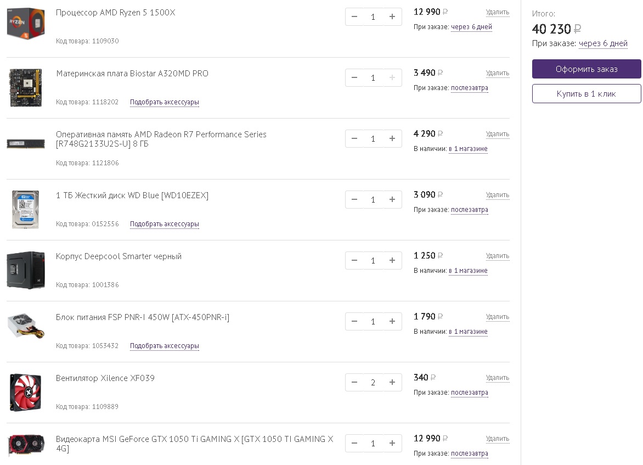Increase quantity of WD Blue hard drive
The image size is (643, 465).
tap(392, 200)
